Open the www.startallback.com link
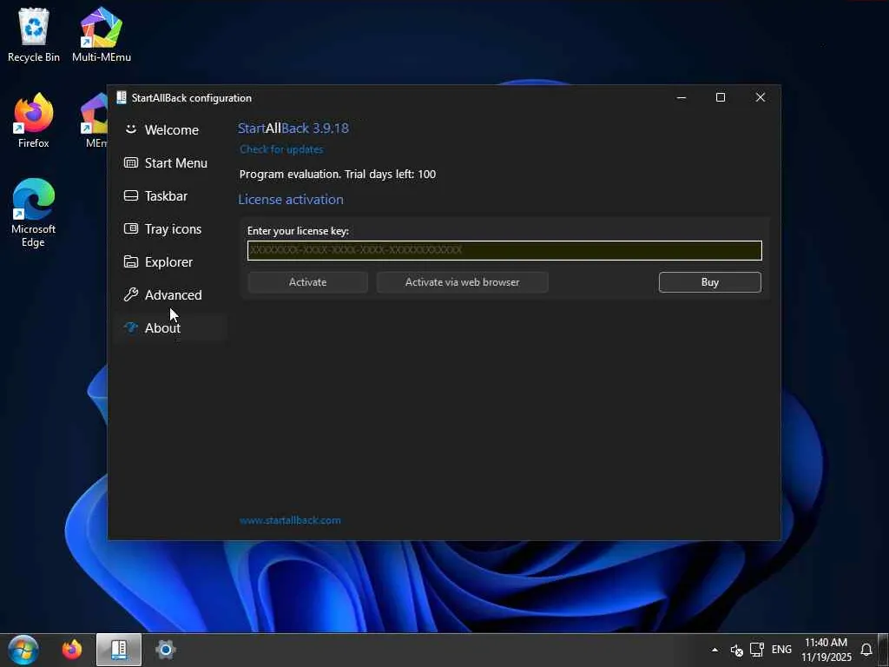The image size is (889, 667). point(290,520)
